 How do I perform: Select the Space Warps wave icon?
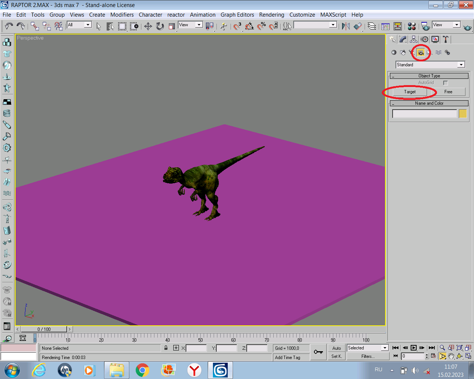[x=438, y=53]
